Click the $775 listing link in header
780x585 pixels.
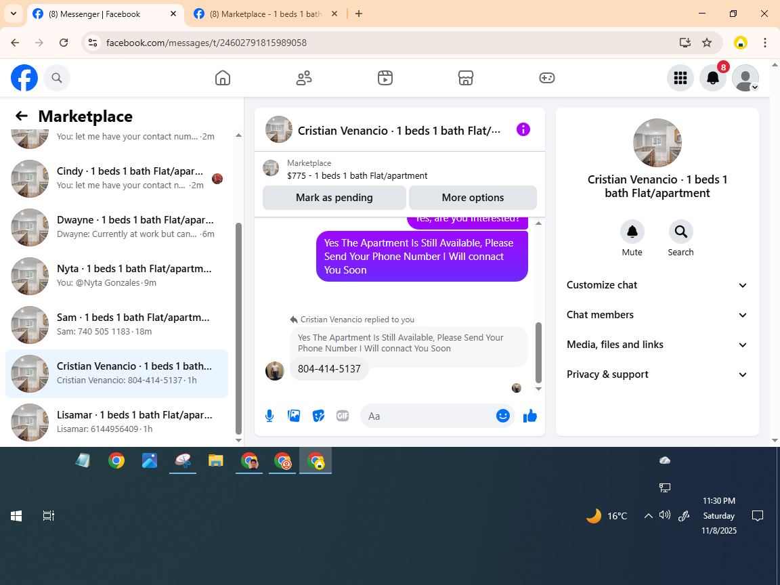pos(357,175)
